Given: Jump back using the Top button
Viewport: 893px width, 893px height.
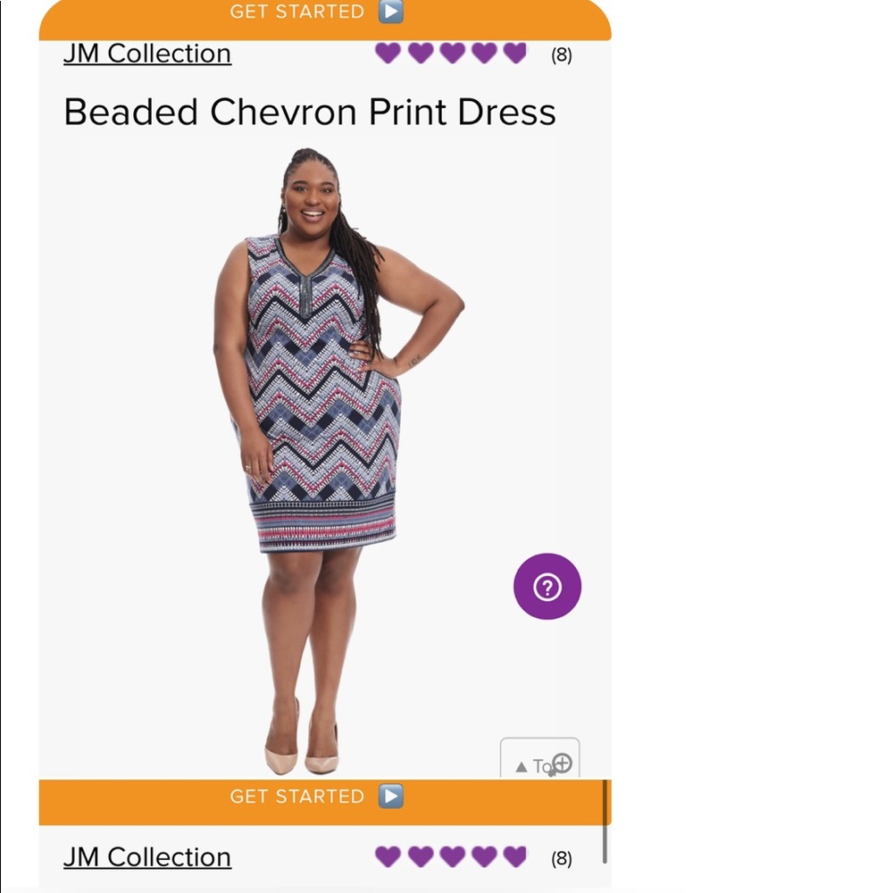Looking at the screenshot, I should pyautogui.click(x=539, y=758).
